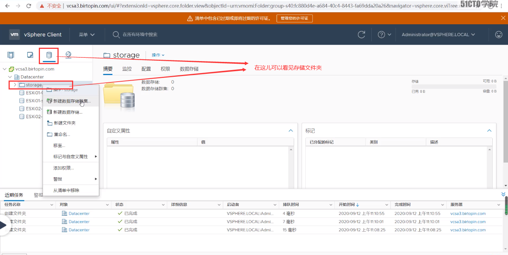This screenshot has height=255, width=508.
Task: Choose 从清单中移除 from the context menu
Action: click(71, 191)
